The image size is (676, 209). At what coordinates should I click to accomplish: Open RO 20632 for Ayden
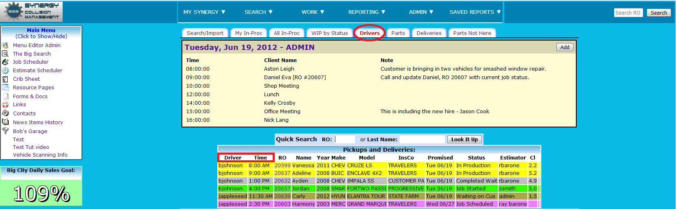282,181
